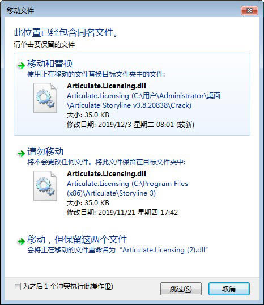264x305 pixels.
Task: Click the 跳过(S) button
Action: click(x=181, y=289)
